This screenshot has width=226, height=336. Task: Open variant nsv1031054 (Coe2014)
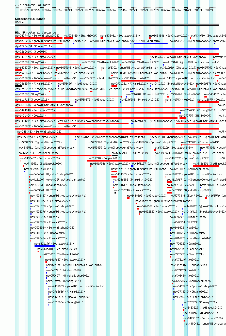coord(30,116)
